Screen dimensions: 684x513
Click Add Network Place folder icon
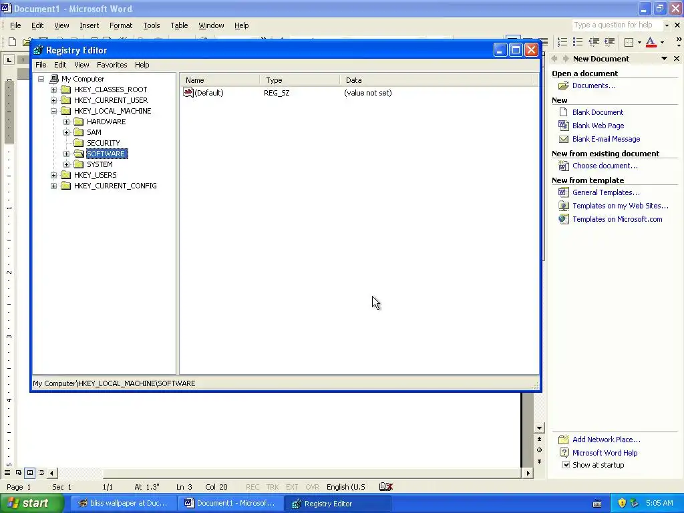564,440
